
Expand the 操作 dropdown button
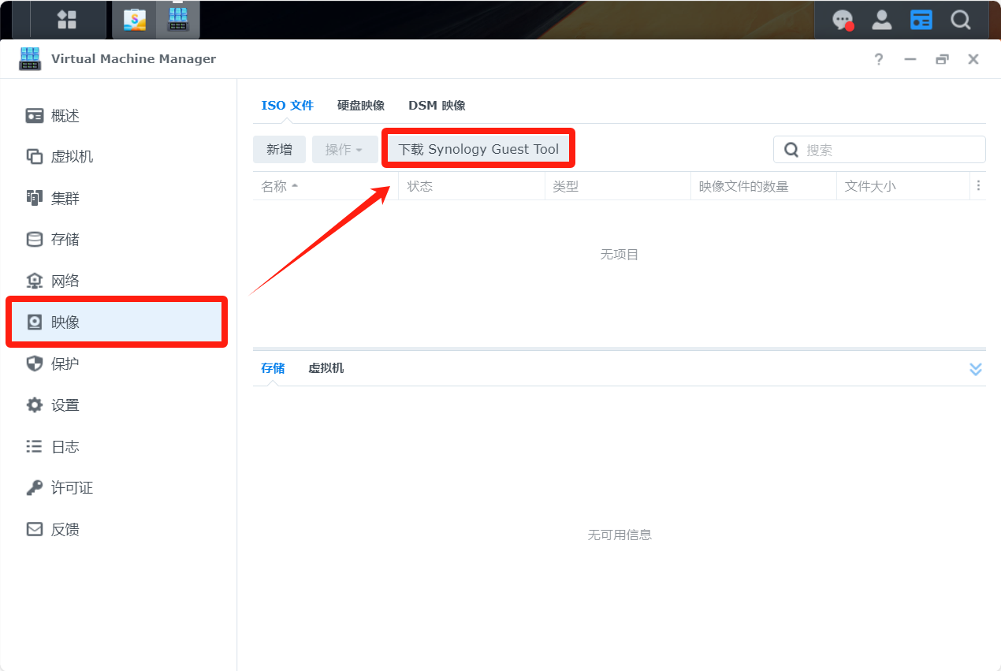(344, 150)
